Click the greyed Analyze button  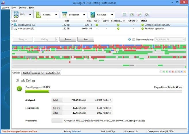23,39
